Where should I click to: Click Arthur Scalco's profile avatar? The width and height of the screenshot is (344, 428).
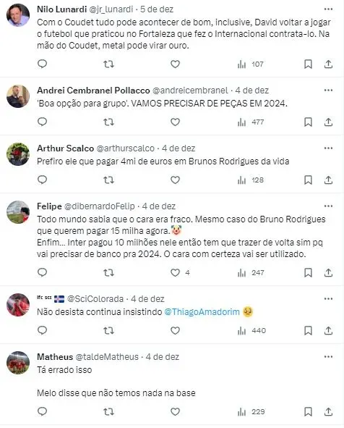(x=18, y=154)
